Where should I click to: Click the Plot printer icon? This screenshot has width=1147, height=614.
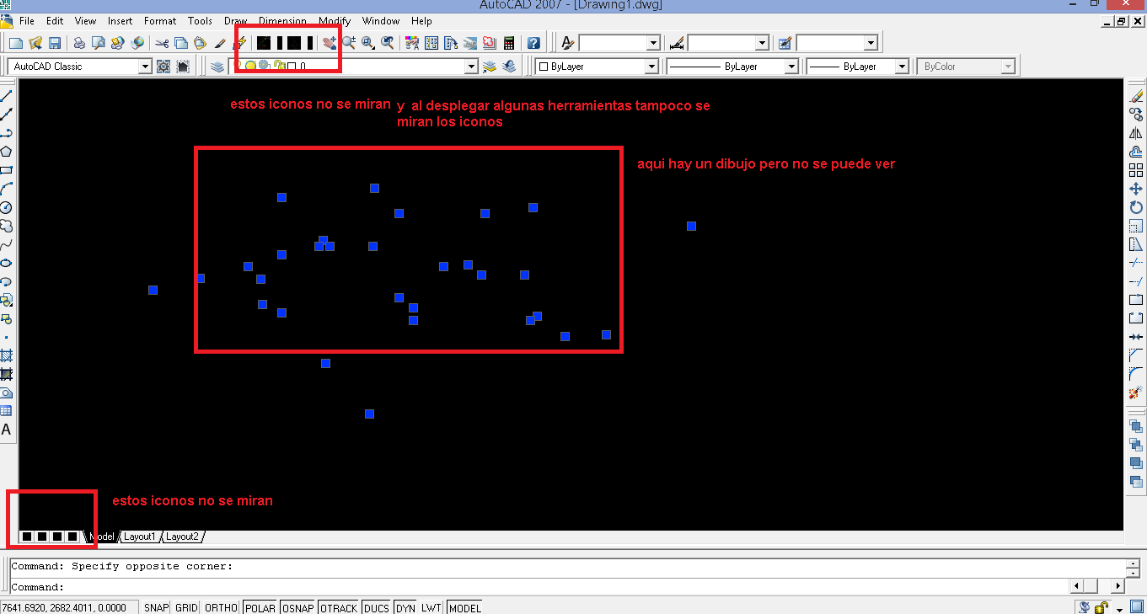click(78, 43)
